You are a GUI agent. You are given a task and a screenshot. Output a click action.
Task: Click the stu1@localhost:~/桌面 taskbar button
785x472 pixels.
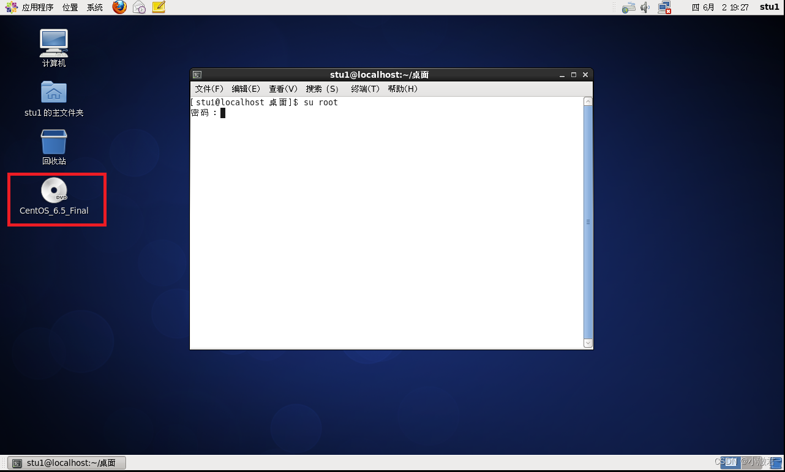(x=67, y=462)
